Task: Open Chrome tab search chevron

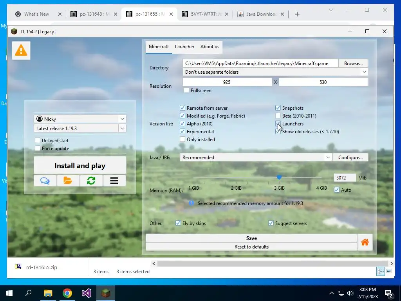Action: [331, 10]
